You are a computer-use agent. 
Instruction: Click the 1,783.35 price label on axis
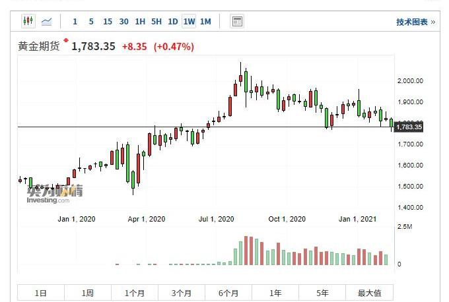point(409,127)
